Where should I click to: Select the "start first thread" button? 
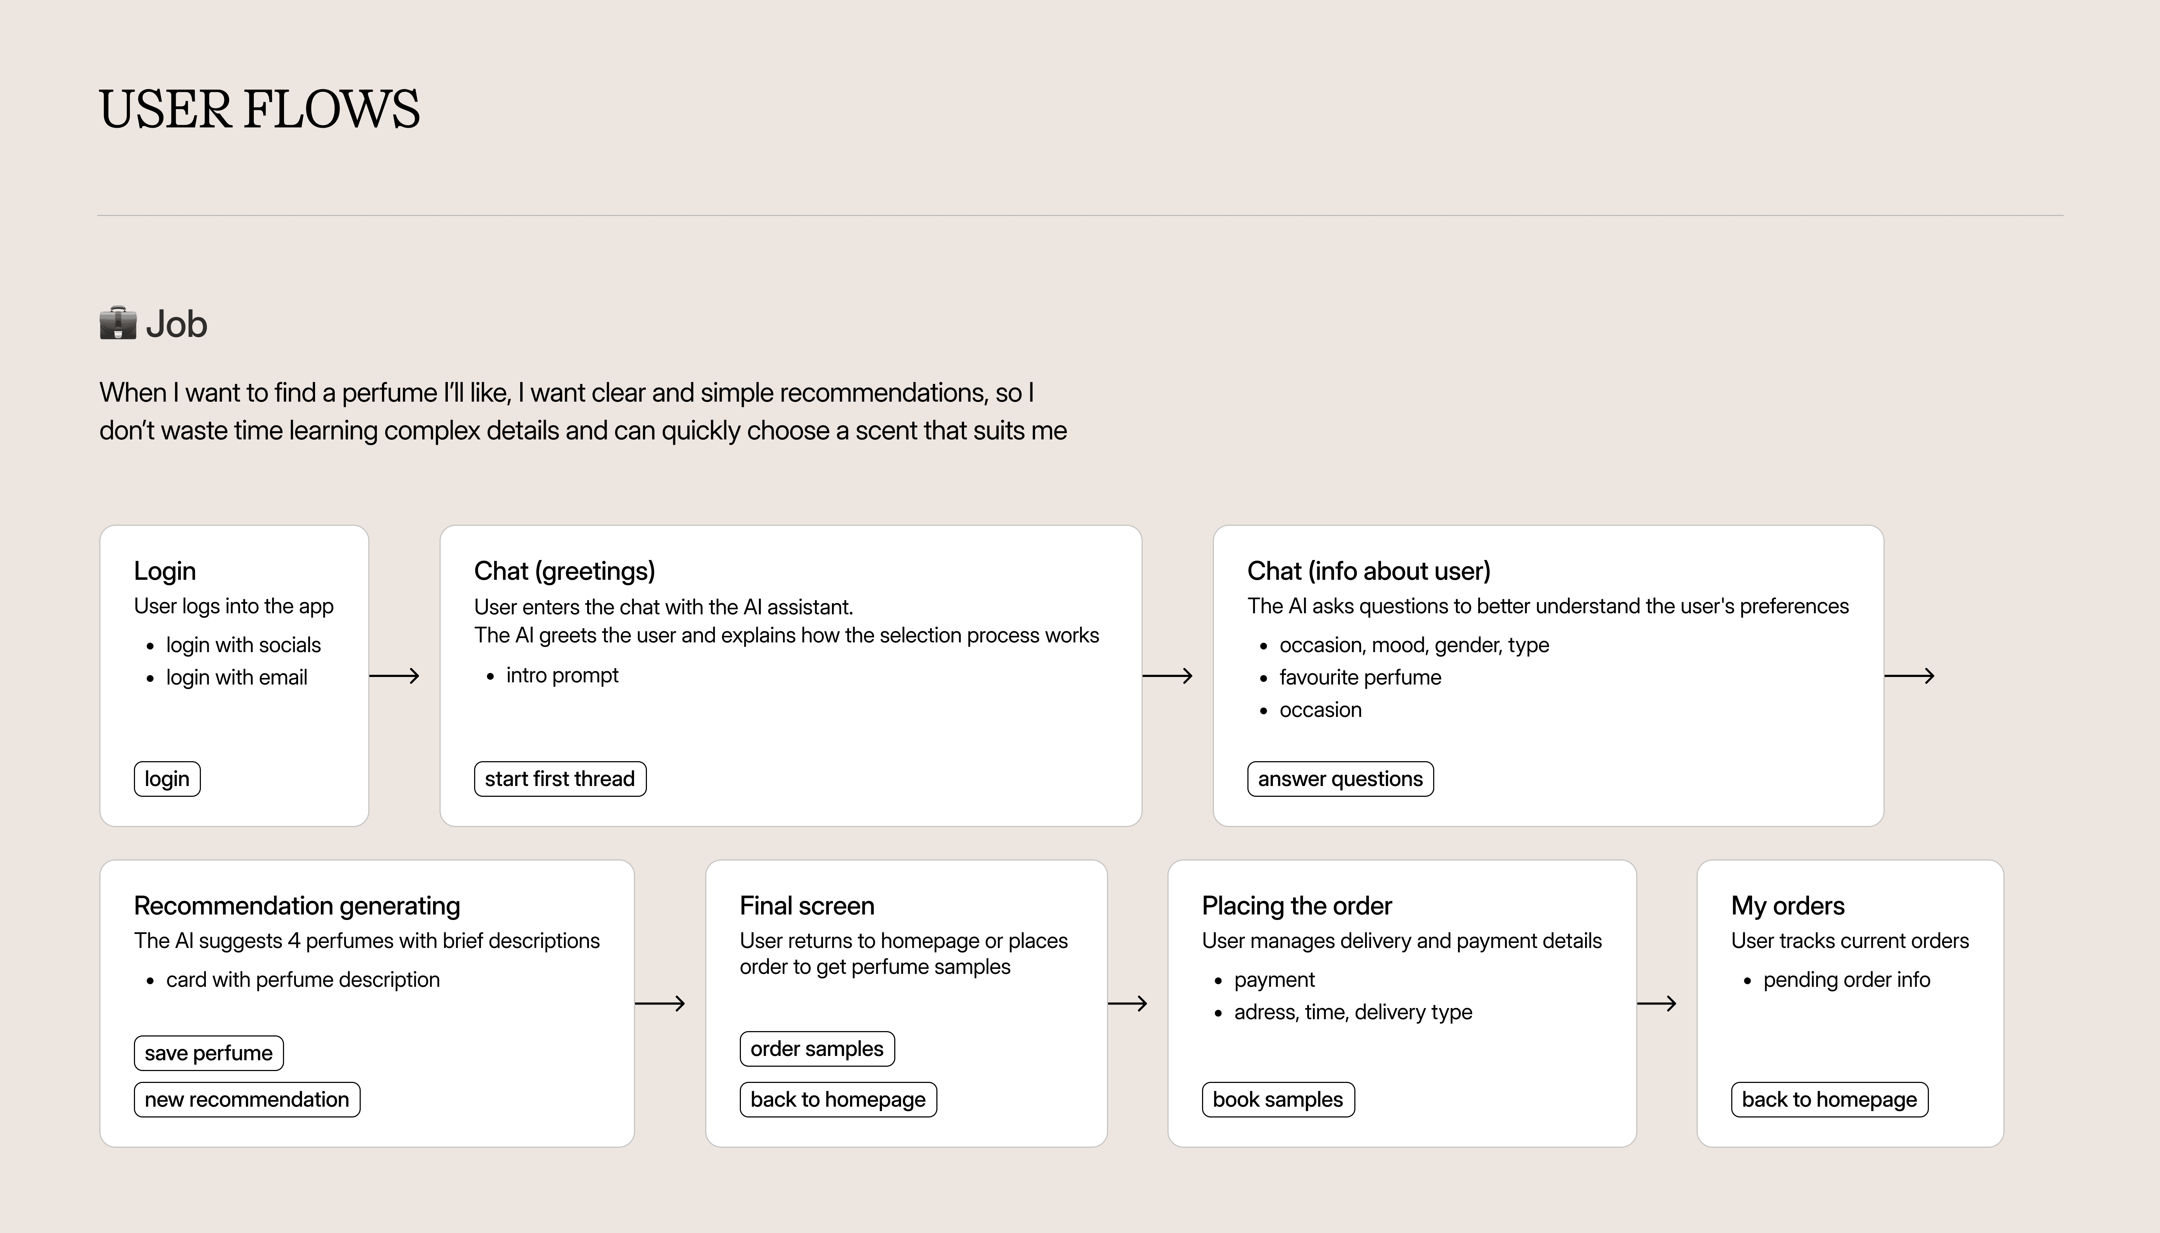coord(560,779)
